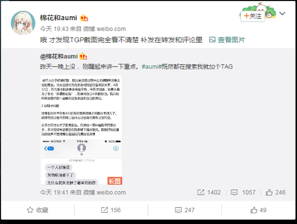Screen dimensions: 297x224
Task: Click crown badge next to @棉花和aumi
Action: click(83, 56)
